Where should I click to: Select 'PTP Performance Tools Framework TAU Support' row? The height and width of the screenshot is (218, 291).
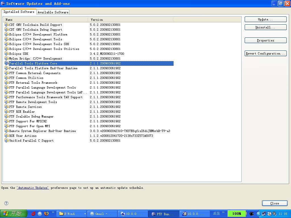tap(89, 97)
